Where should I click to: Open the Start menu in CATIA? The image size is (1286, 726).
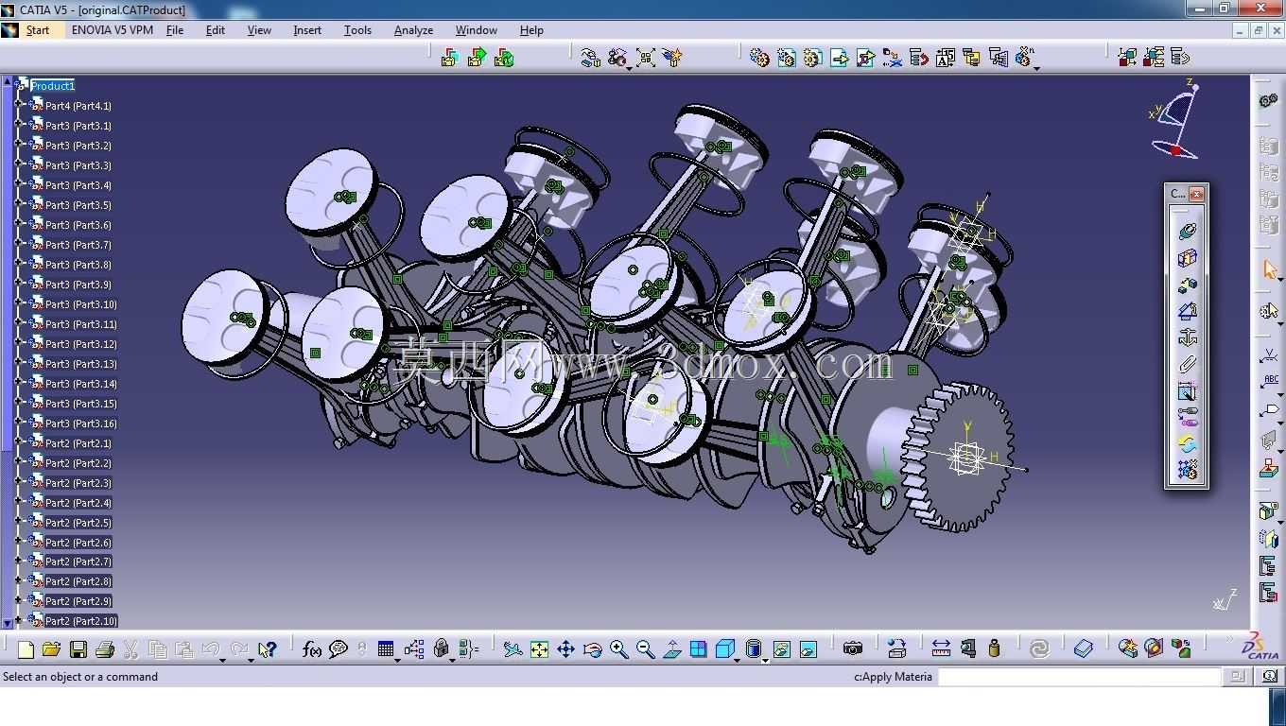click(38, 30)
